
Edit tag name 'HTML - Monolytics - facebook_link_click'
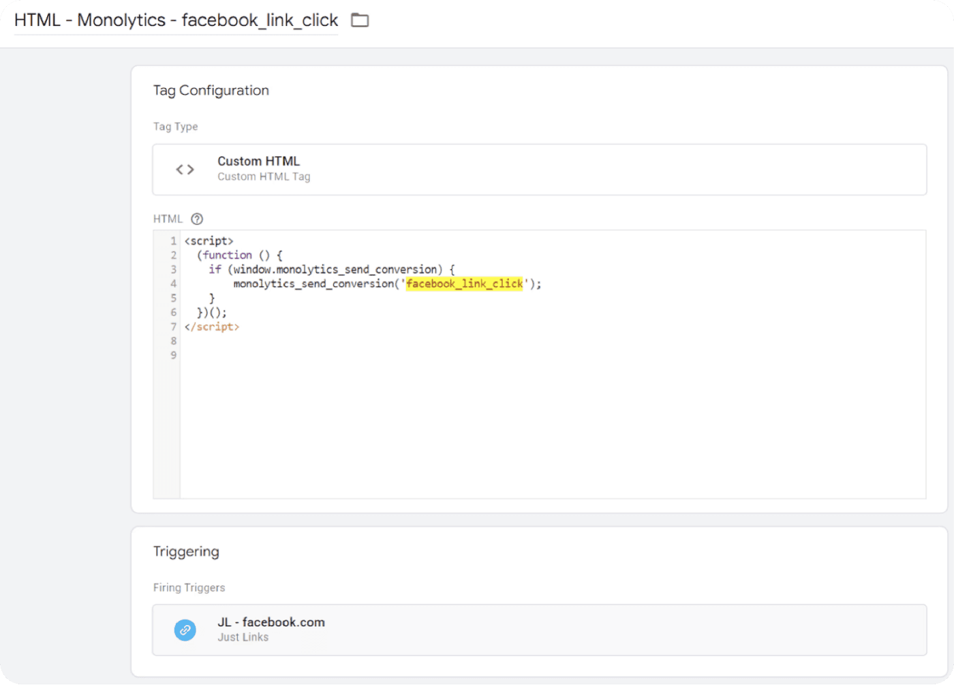(x=176, y=20)
